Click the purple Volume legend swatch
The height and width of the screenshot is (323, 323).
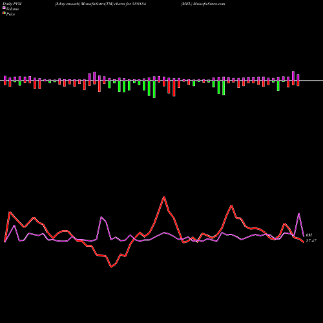4,8
